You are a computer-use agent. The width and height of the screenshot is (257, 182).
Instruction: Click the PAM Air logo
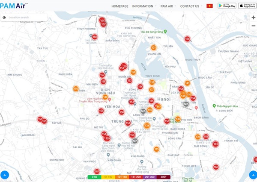[x=14, y=6]
